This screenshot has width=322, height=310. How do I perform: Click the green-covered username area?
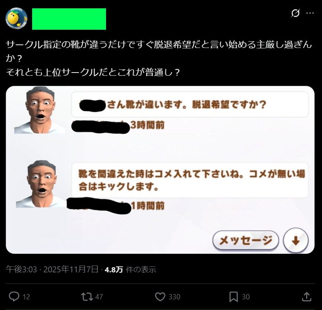coord(69,19)
